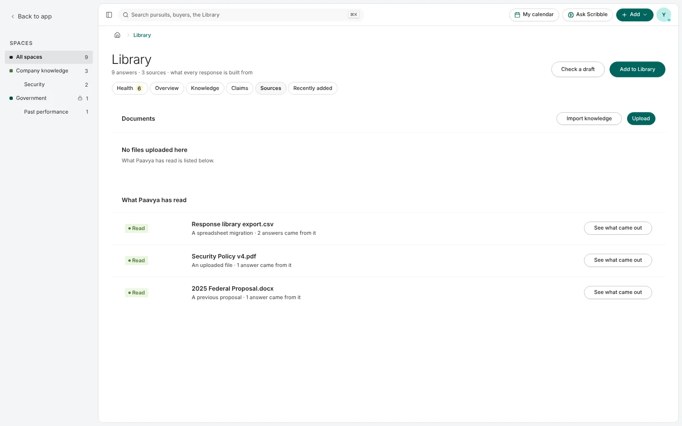Click the Check a draft button

[578, 70]
